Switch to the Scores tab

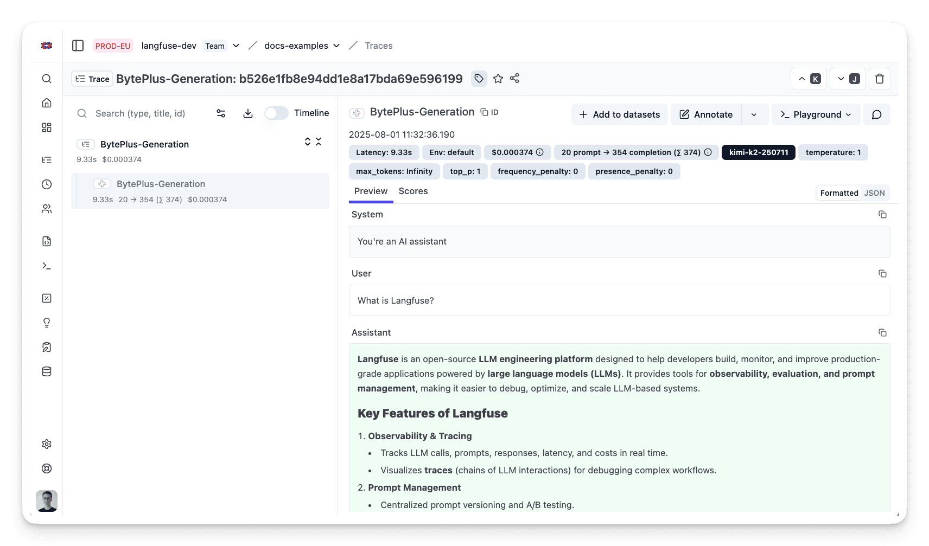413,191
